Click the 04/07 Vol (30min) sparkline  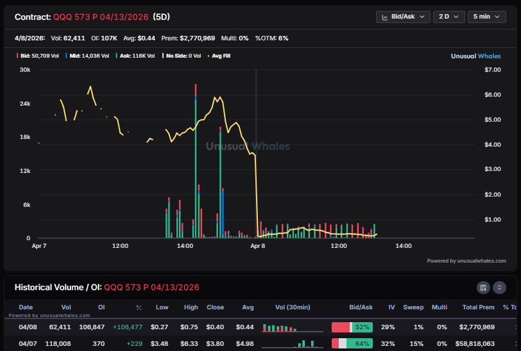point(293,344)
